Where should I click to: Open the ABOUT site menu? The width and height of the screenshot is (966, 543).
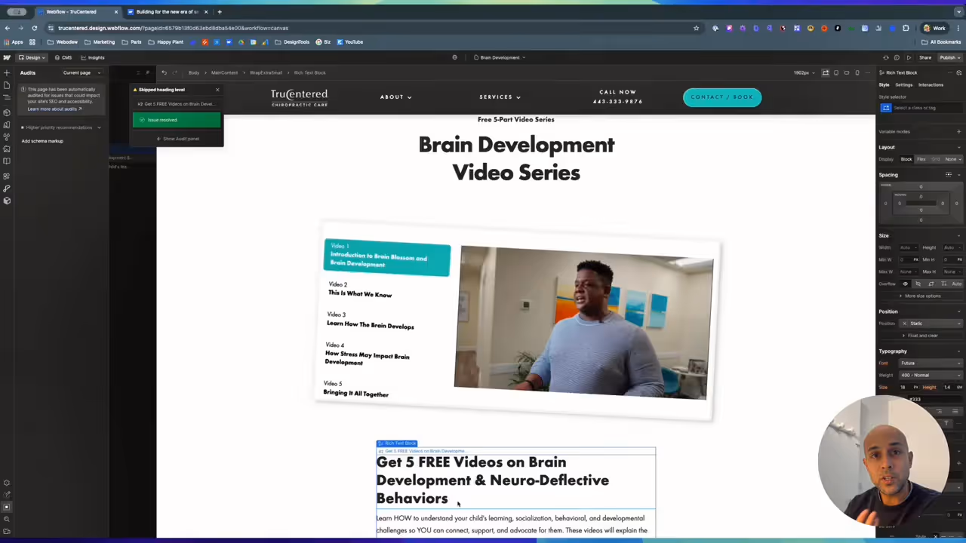[395, 97]
